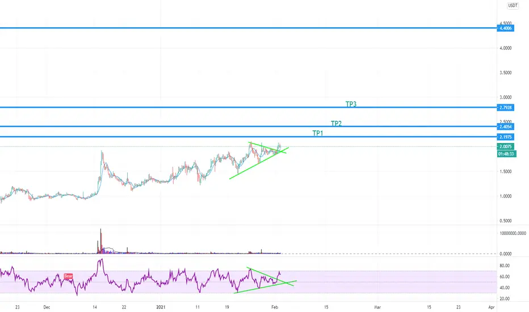
Task: Click the 2021 year marker on time axis
Action: 161,307
